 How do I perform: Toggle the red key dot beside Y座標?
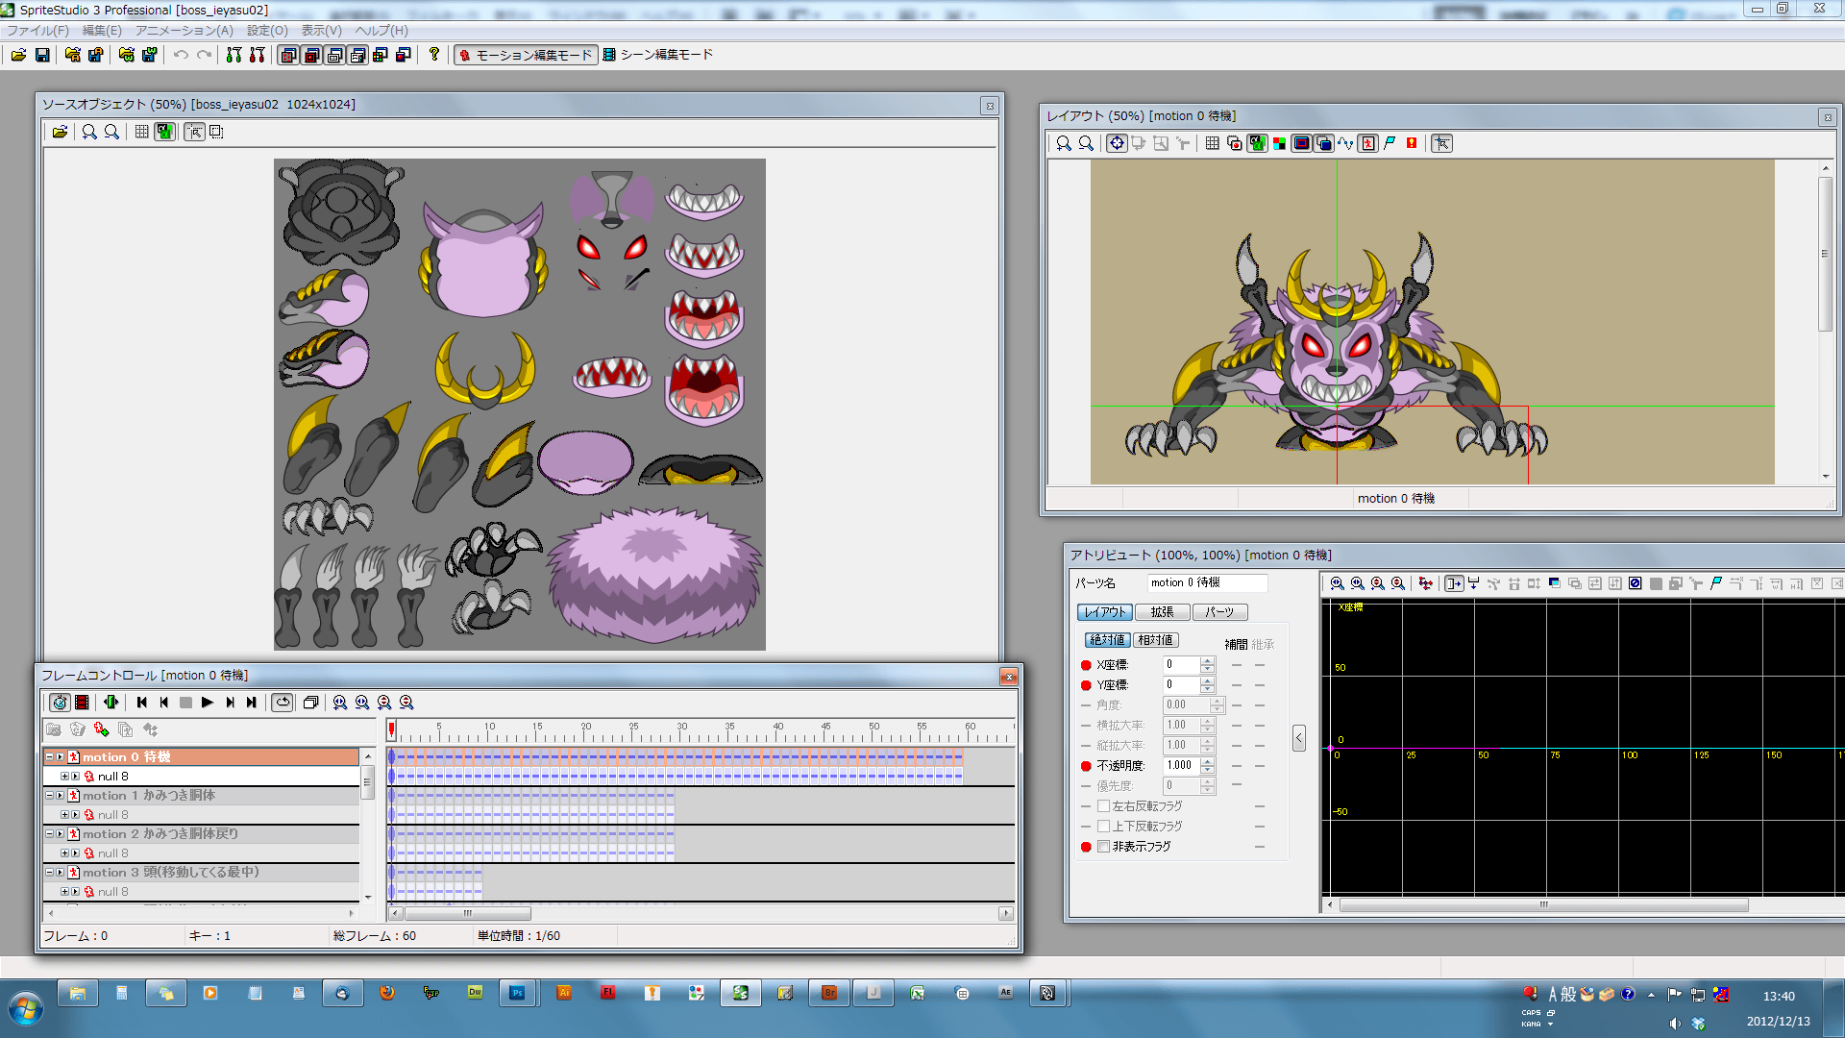tap(1086, 685)
